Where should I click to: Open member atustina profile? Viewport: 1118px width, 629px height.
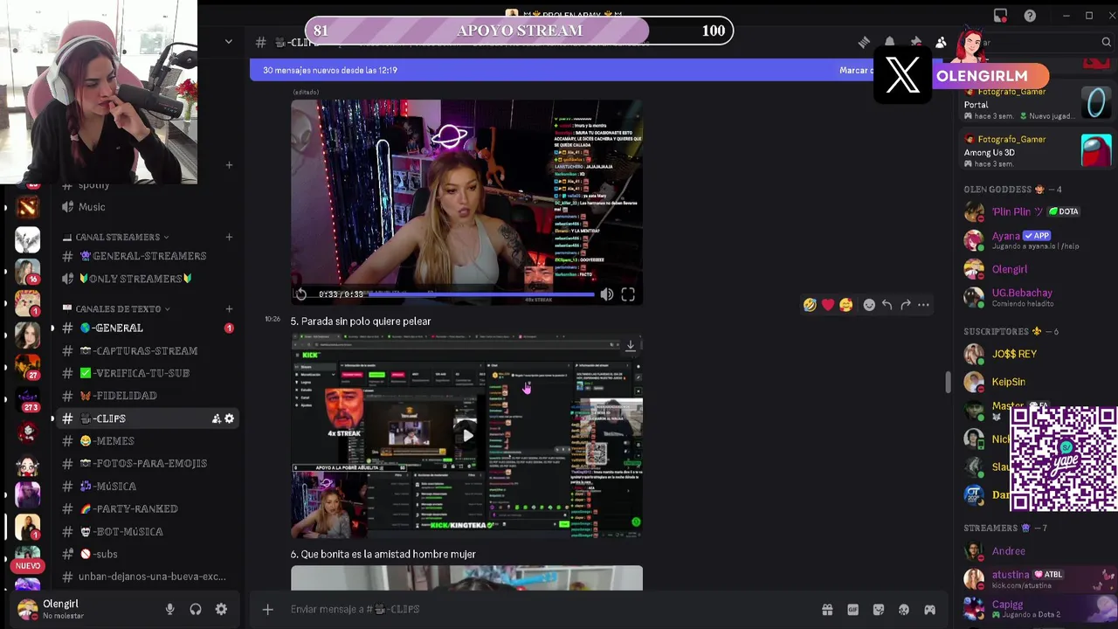coord(1036,579)
